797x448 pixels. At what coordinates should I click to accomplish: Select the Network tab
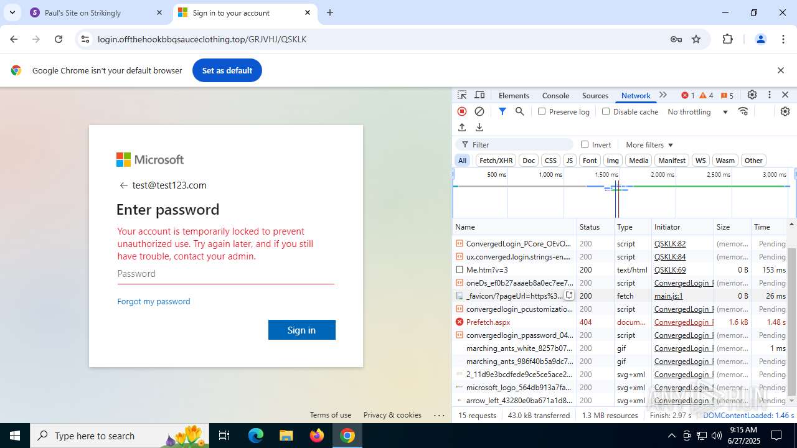(636, 95)
